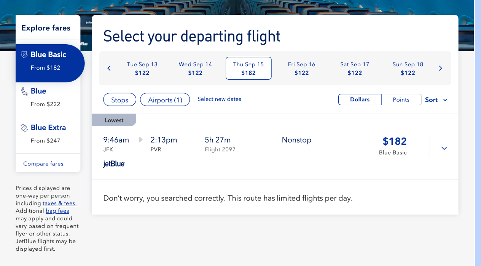This screenshot has height=266, width=481.
Task: Open the Sort dropdown
Action: tap(436, 100)
